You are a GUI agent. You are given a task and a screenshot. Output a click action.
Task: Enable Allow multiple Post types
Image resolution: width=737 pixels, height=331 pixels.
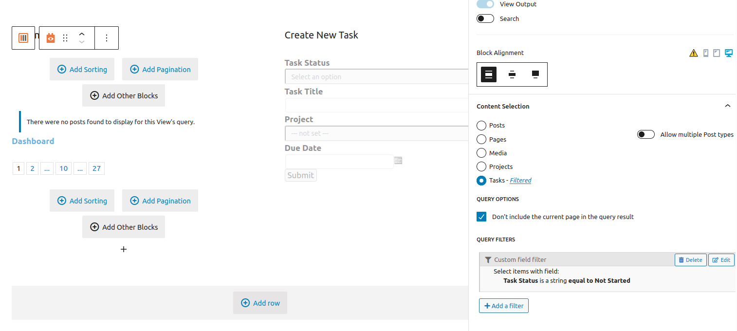click(x=645, y=134)
